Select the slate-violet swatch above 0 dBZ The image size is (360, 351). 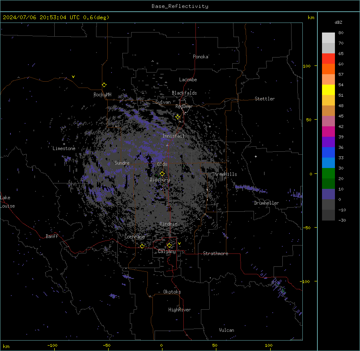[328, 194]
